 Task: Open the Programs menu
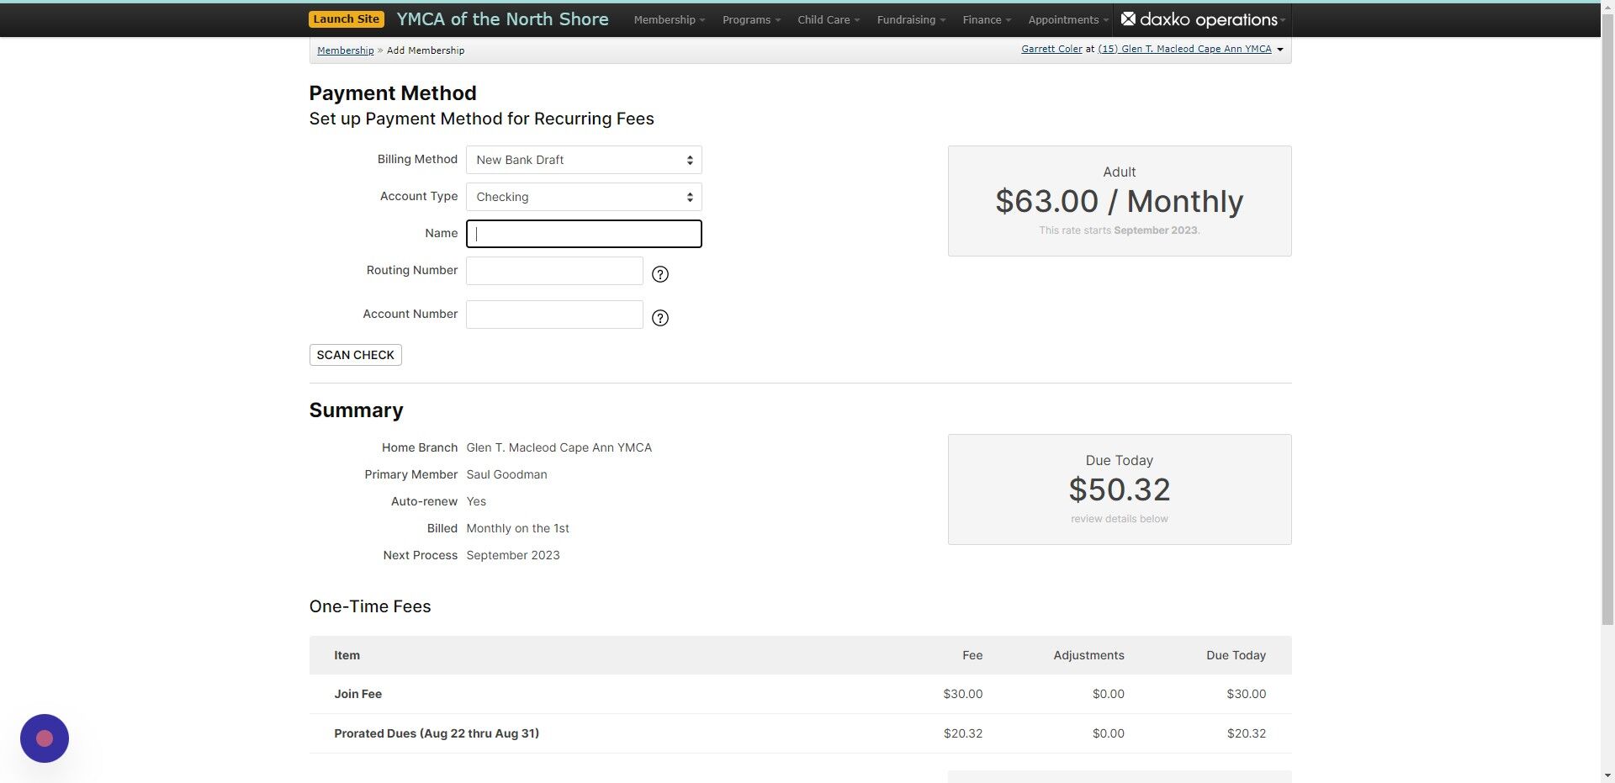[x=751, y=19]
